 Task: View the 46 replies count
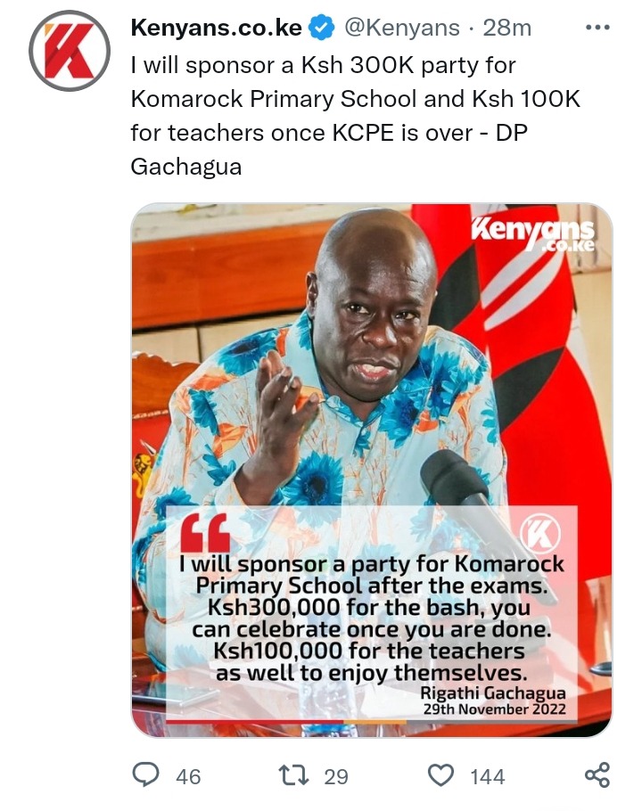pyautogui.click(x=188, y=776)
